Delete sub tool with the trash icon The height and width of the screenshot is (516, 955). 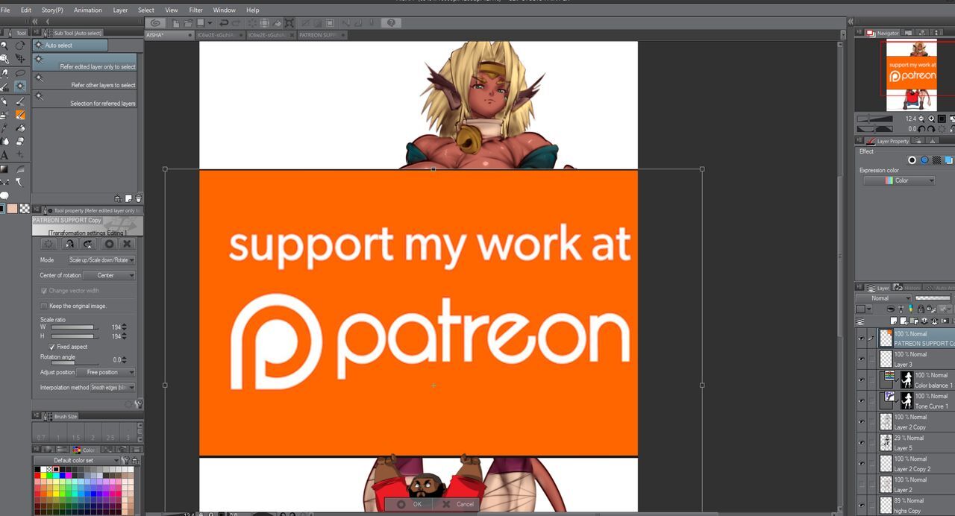139,198
